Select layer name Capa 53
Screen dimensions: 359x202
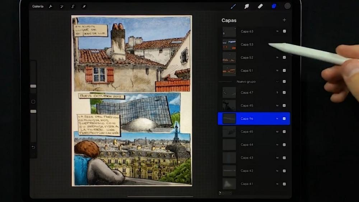(x=247, y=44)
